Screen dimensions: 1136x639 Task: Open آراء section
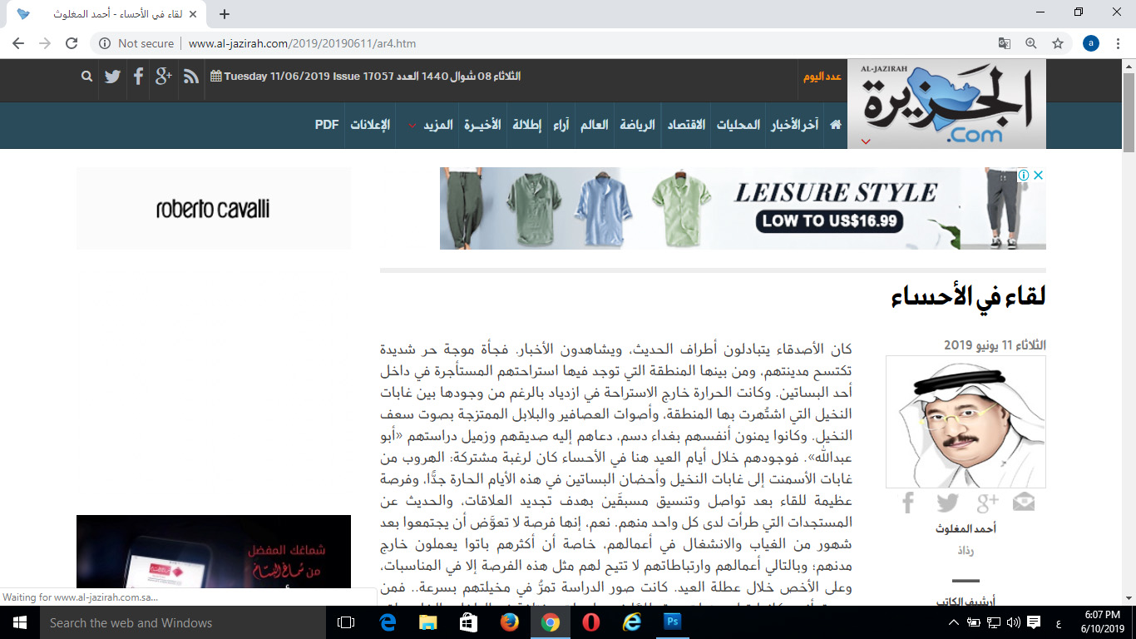click(x=561, y=125)
